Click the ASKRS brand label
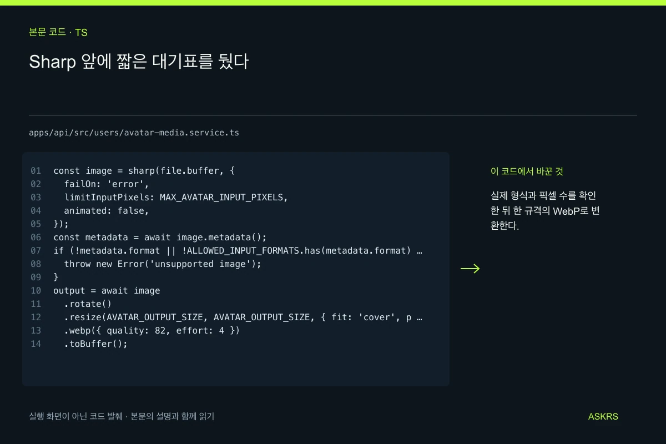This screenshot has height=444, width=666. click(x=603, y=416)
